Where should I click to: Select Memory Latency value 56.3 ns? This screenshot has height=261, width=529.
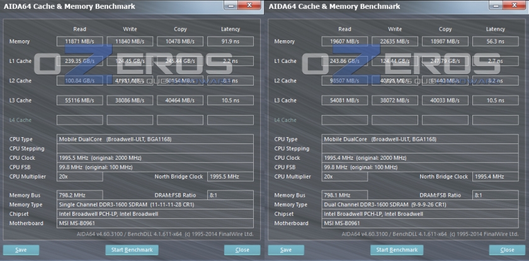pyautogui.click(x=495, y=42)
